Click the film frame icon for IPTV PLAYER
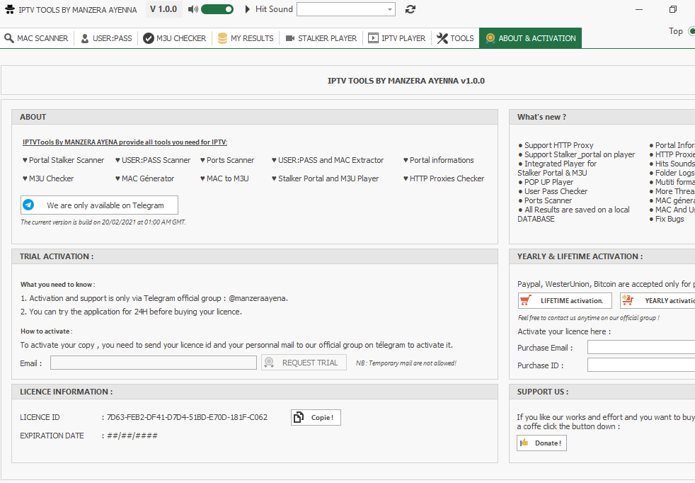This screenshot has width=695, height=483. (x=373, y=38)
